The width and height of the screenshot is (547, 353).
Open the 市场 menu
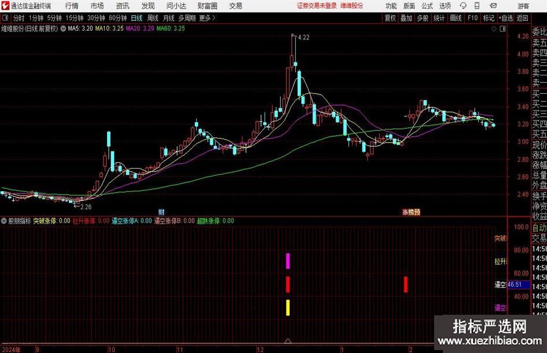point(97,6)
